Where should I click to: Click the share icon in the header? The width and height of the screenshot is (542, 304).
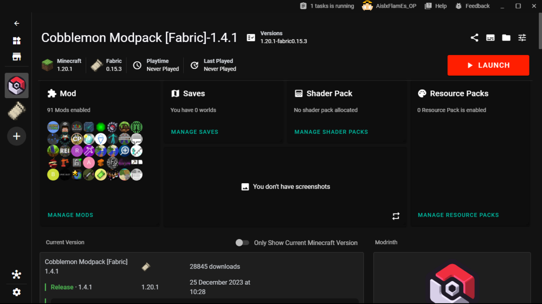(x=474, y=38)
